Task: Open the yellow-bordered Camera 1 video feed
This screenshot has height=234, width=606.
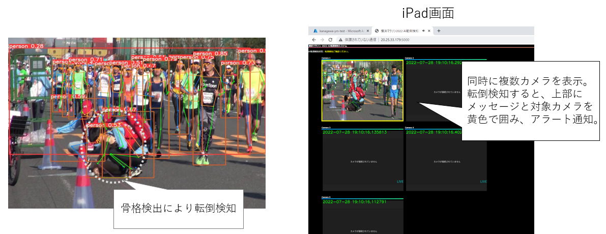Action: [362, 91]
